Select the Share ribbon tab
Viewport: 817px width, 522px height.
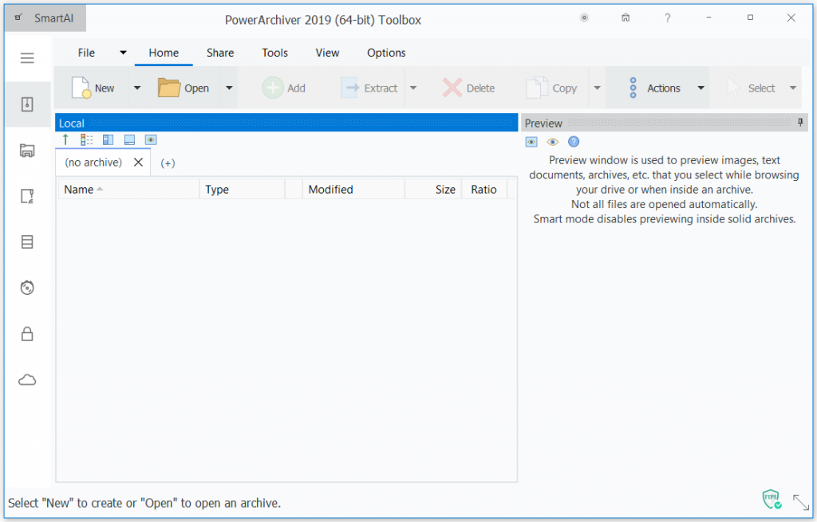click(220, 53)
